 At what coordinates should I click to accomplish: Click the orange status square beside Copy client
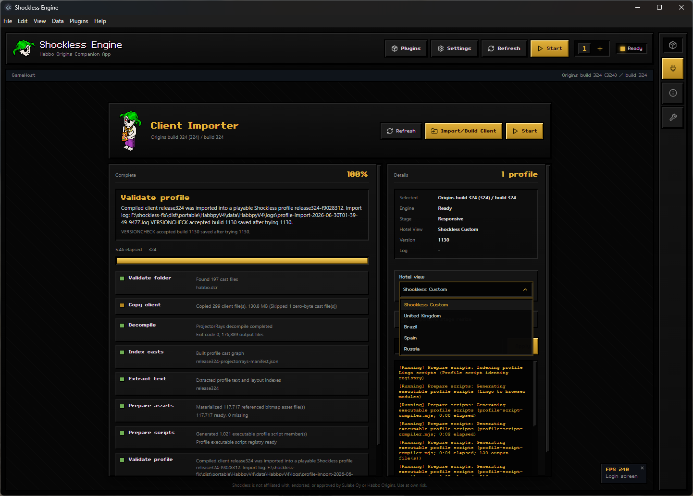(x=122, y=305)
